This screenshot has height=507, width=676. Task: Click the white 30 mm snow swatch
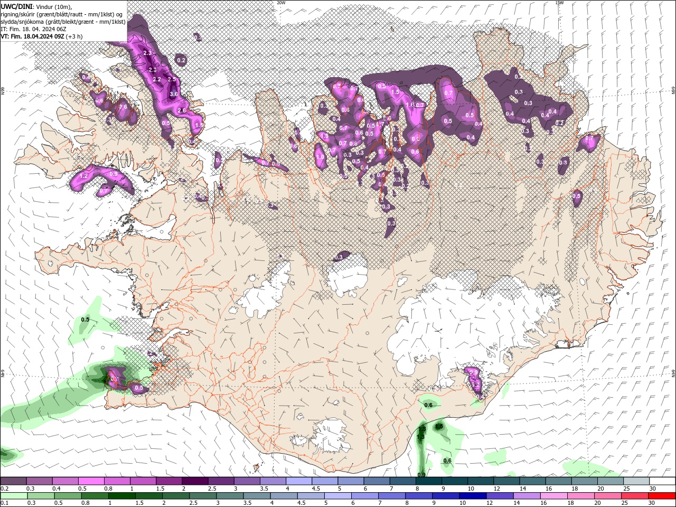662,481
